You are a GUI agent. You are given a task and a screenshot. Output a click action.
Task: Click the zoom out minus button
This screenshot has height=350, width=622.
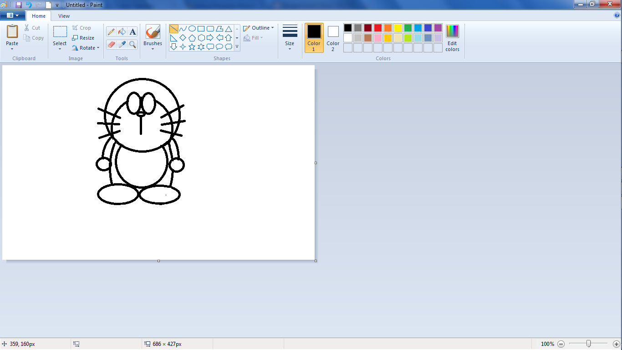tap(561, 344)
